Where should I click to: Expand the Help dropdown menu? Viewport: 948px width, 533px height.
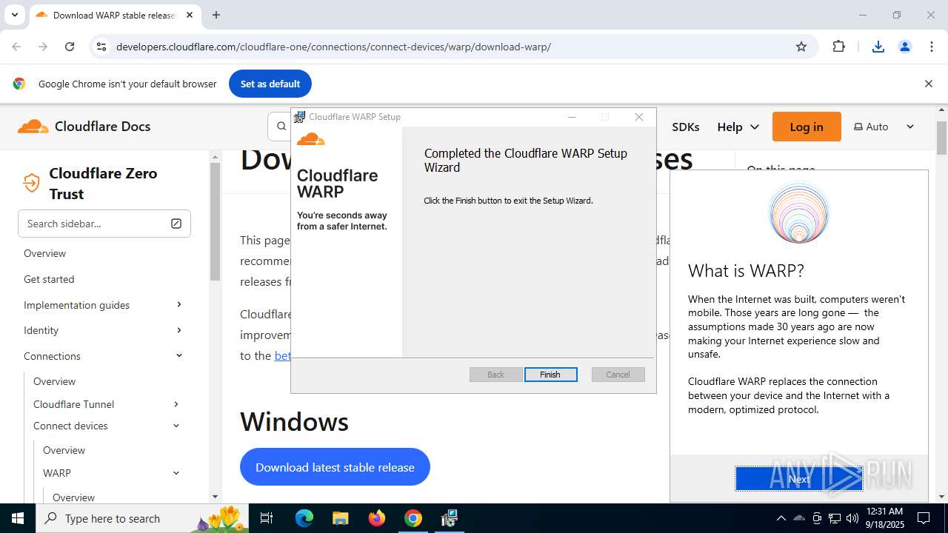point(738,127)
